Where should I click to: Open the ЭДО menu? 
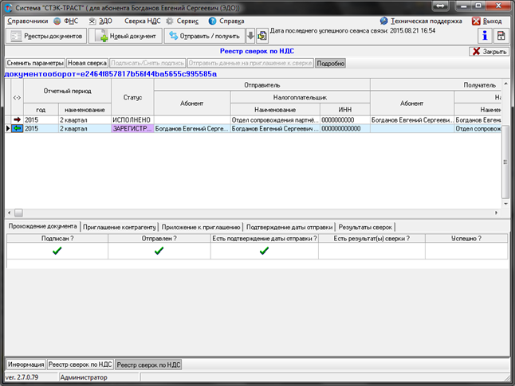click(x=105, y=21)
